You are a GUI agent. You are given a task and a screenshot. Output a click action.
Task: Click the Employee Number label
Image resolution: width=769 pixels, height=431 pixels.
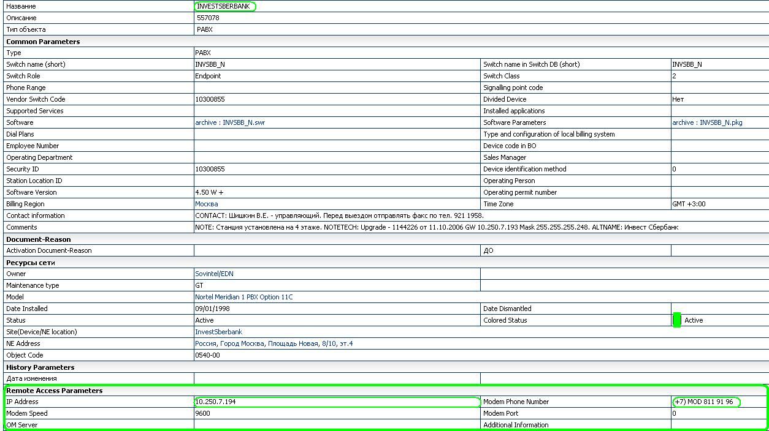click(x=33, y=146)
